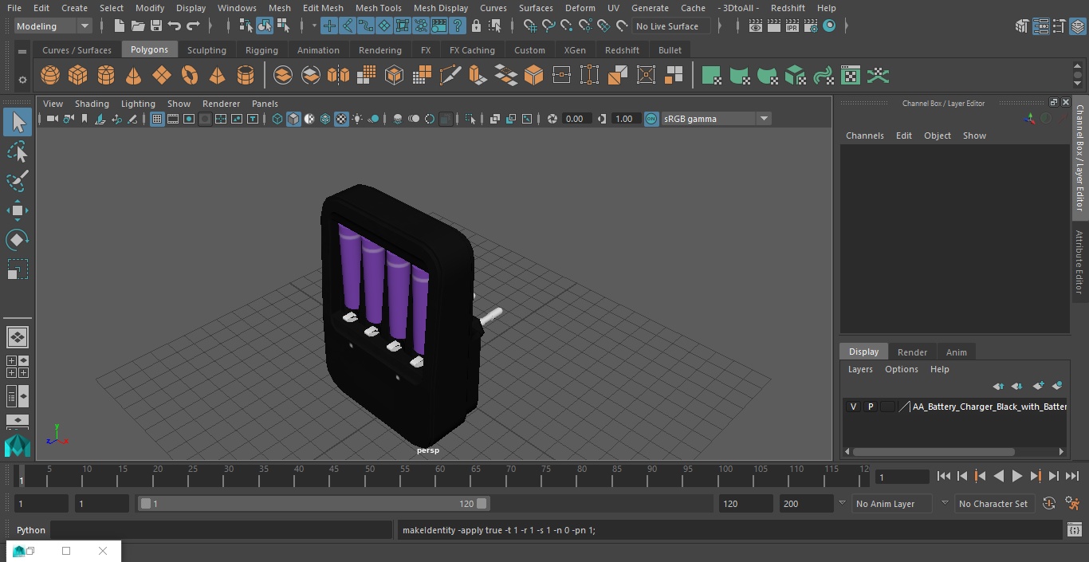The image size is (1089, 562).
Task: Click the Multi-Cut knife shelf icon
Action: tap(450, 76)
